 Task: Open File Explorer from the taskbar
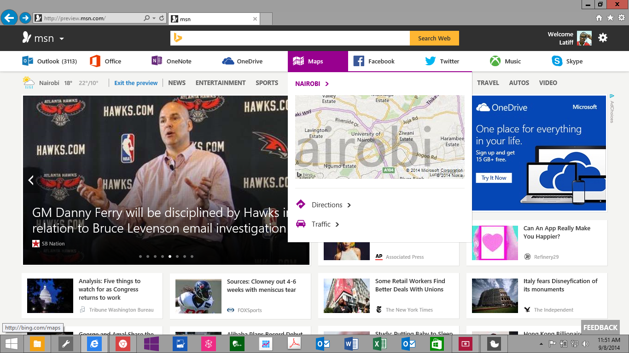[37, 343]
